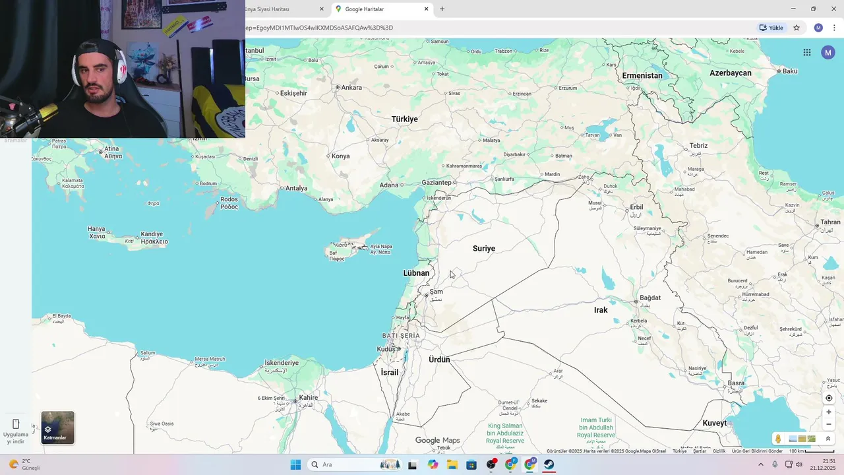
Task: Open the Katmanlar layers thumbnail
Action: 58,427
